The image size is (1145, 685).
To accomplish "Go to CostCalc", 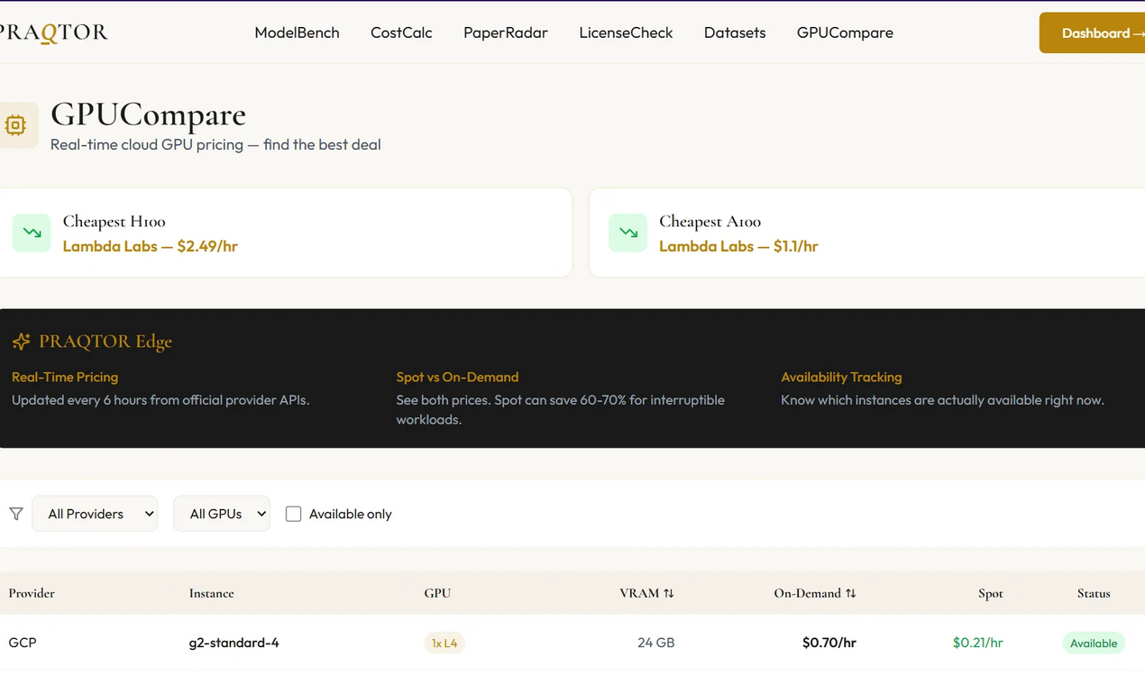I will coord(401,32).
